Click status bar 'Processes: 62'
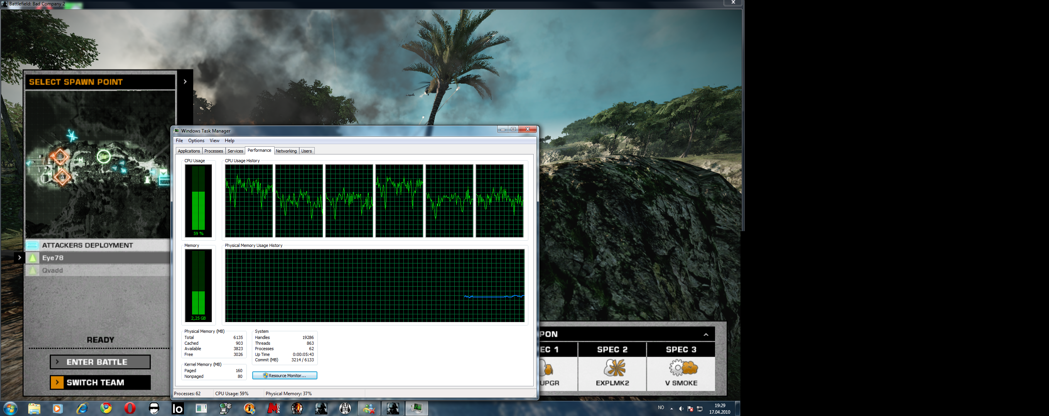The width and height of the screenshot is (1049, 416). 187,394
